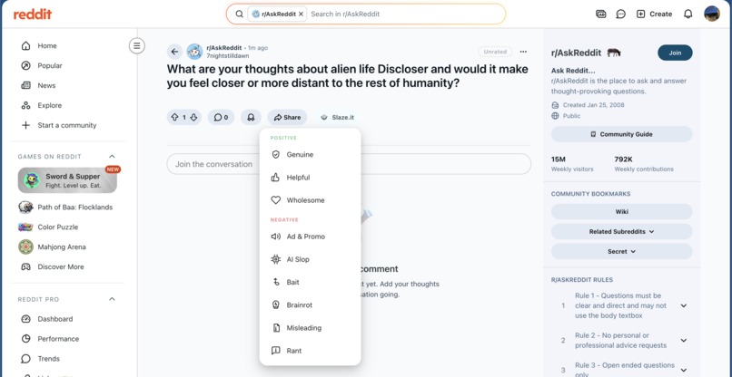Upvote the alien life post
Image resolution: width=732 pixels, height=377 pixels.
coord(175,118)
